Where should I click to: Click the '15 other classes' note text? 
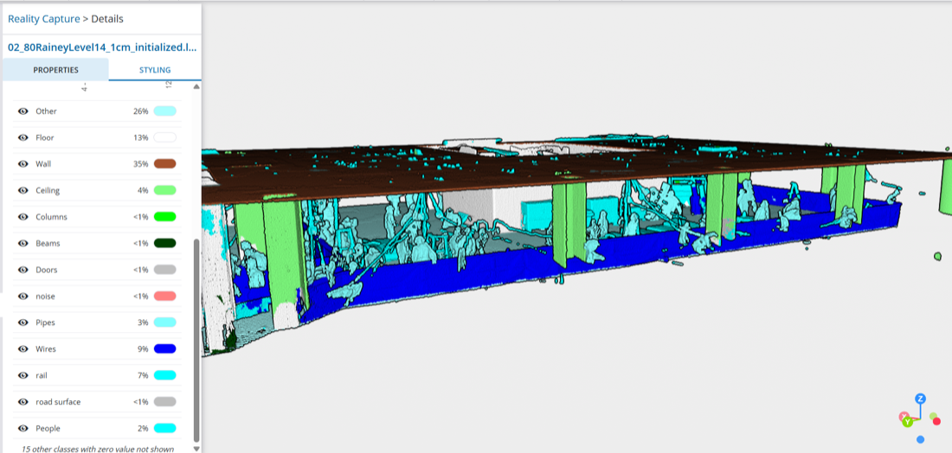point(98,450)
